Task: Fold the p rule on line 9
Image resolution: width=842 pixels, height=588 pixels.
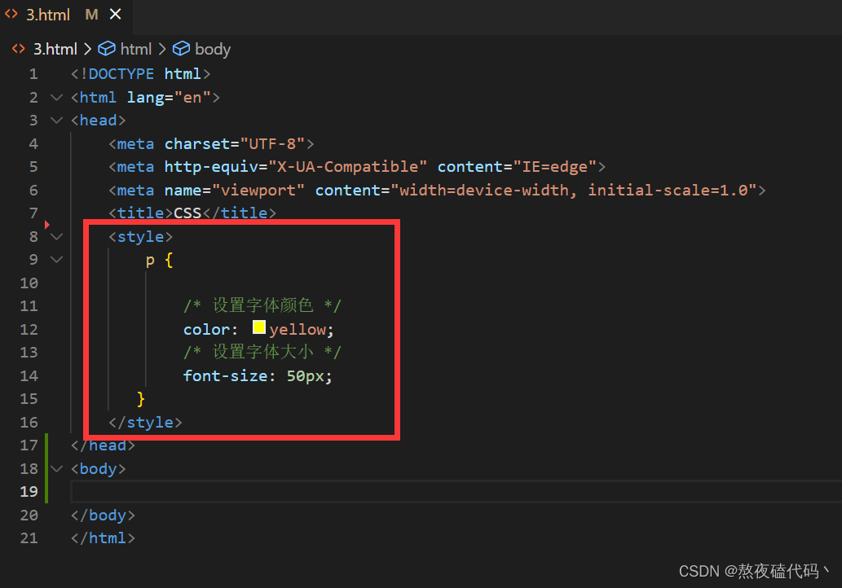Action: 56,260
